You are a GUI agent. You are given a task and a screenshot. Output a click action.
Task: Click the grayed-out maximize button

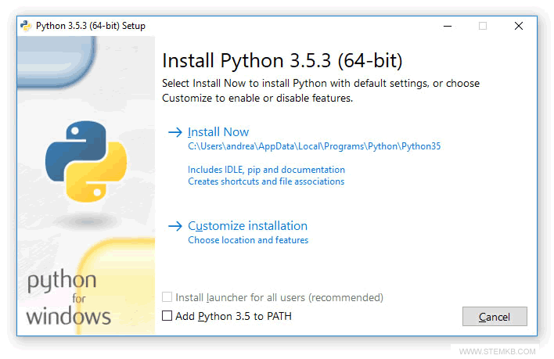pos(483,26)
